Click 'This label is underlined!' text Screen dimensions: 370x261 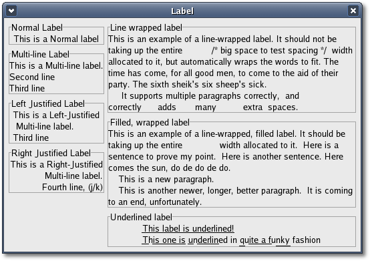click(188, 228)
